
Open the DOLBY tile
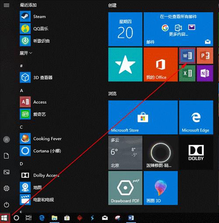point(196,153)
